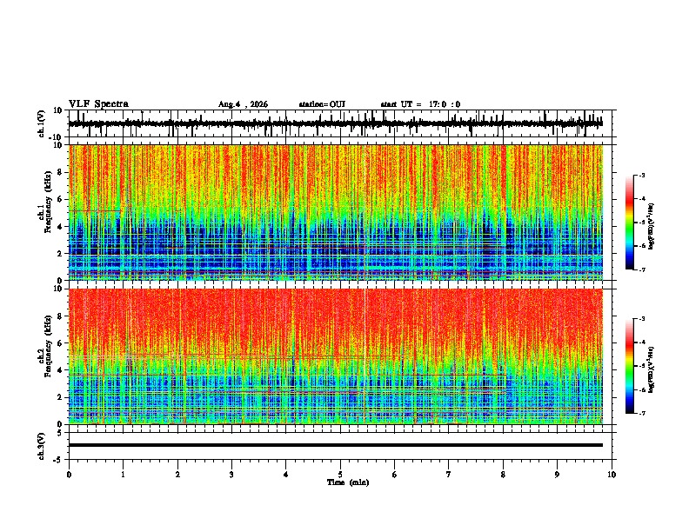Click the time axis tick label "10"

point(612,475)
